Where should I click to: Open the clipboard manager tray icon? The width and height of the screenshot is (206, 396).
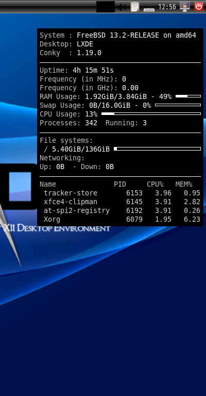(x=135, y=7)
